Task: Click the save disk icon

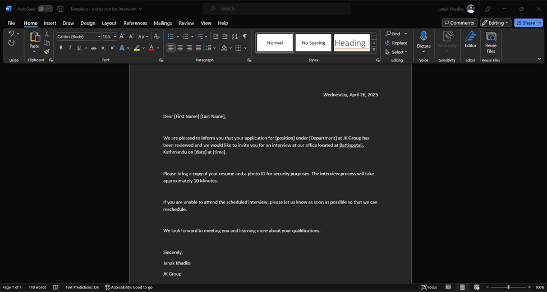Action: (x=61, y=9)
